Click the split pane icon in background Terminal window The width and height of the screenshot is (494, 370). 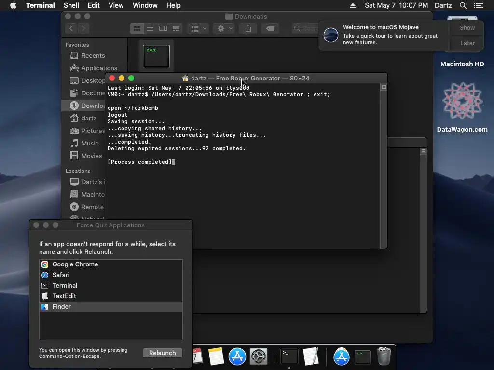click(x=424, y=152)
